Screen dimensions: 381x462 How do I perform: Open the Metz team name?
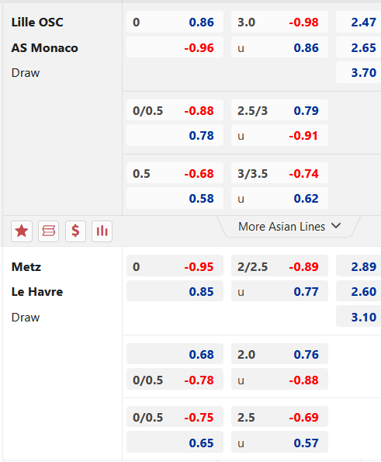point(26,266)
